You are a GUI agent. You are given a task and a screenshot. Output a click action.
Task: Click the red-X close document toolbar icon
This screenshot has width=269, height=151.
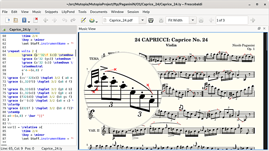click(x=35, y=20)
